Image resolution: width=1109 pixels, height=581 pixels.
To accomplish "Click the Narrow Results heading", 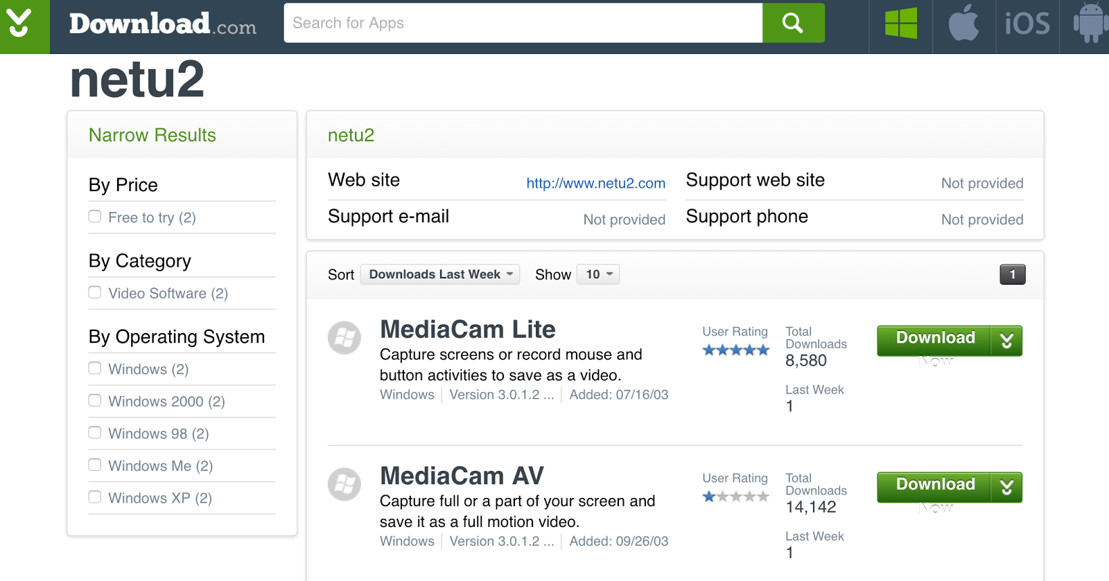I will (x=152, y=135).
